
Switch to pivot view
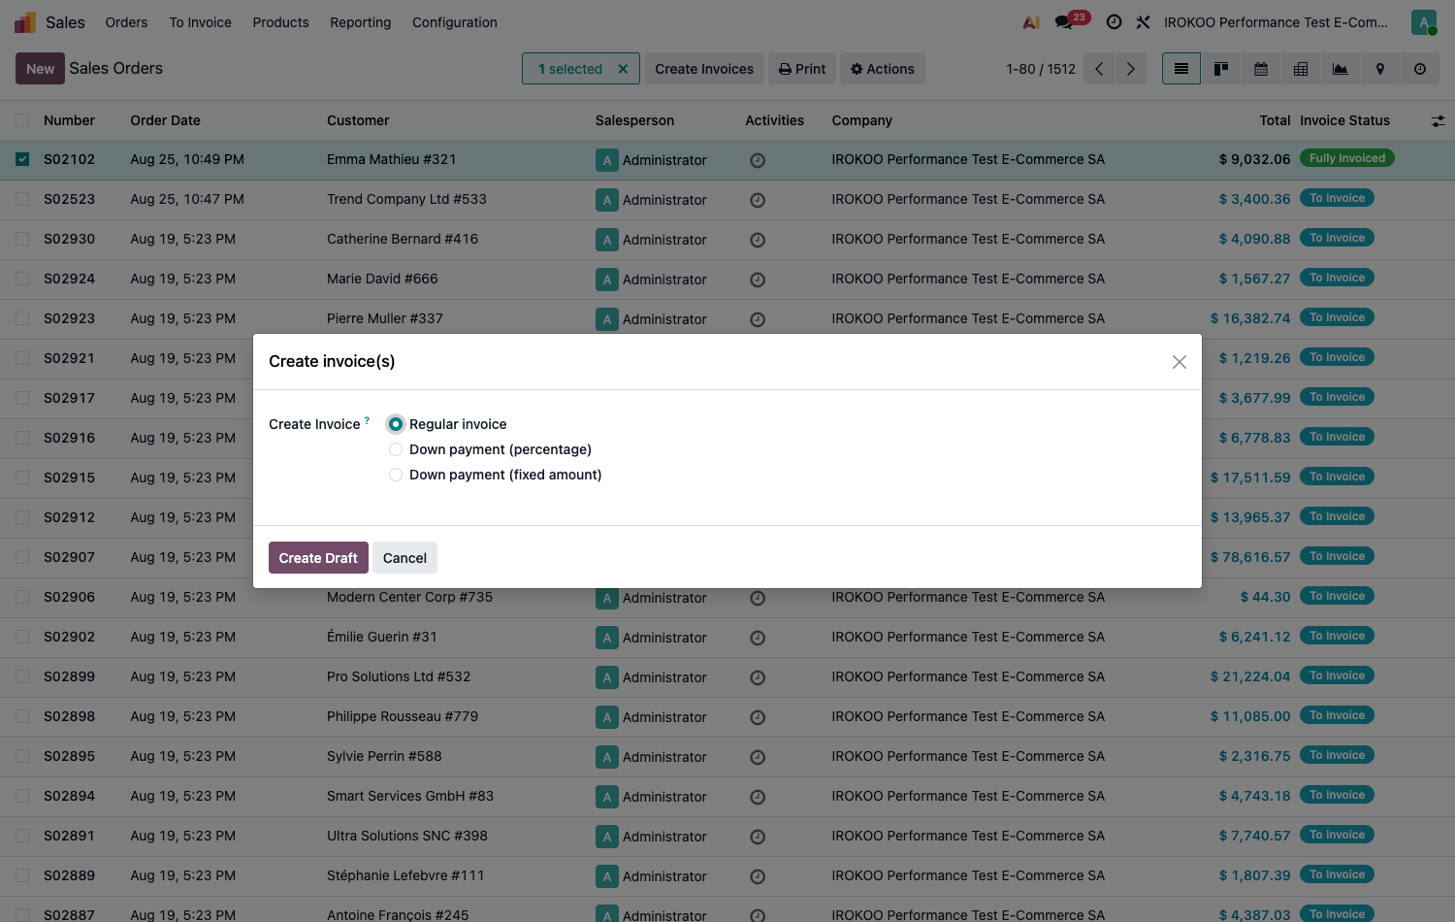1301,69
